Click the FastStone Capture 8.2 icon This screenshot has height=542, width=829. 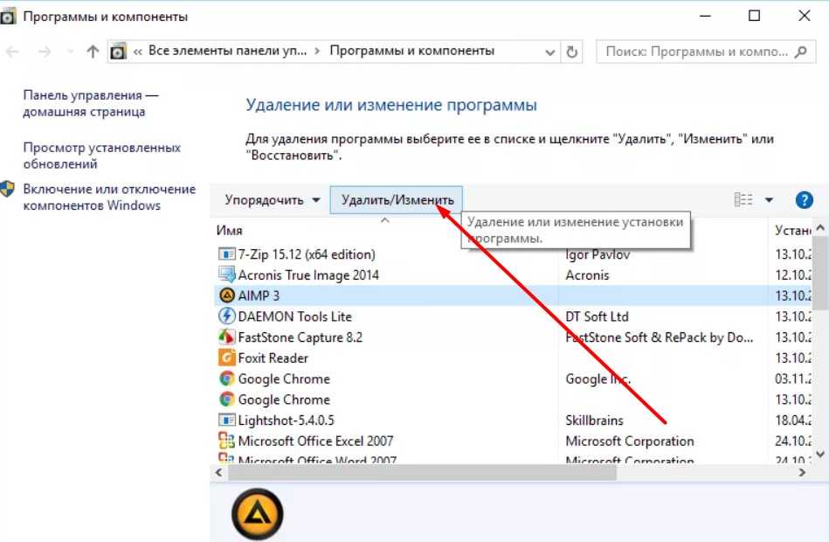coord(226,337)
